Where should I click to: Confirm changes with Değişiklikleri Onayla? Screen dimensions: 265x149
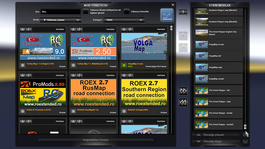(96, 140)
